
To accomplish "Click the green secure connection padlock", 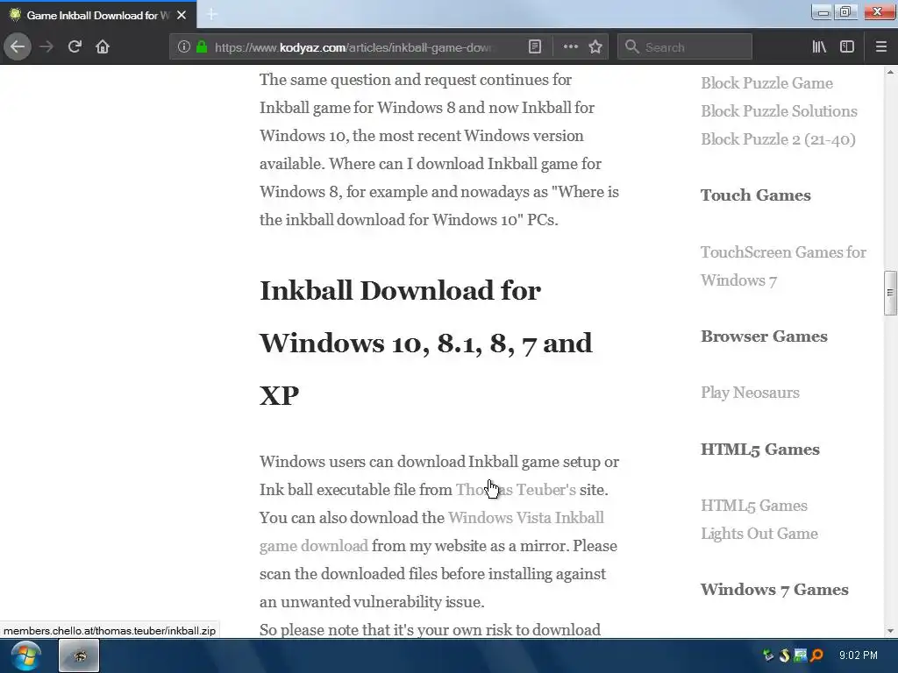I will [x=202, y=47].
